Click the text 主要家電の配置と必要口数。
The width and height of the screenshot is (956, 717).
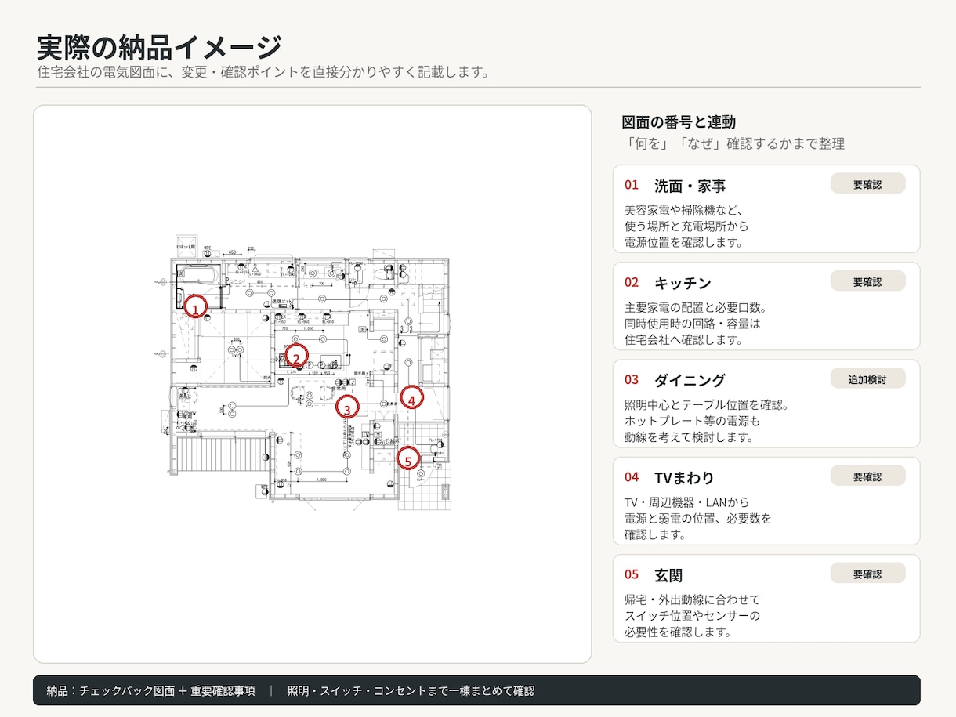[695, 307]
